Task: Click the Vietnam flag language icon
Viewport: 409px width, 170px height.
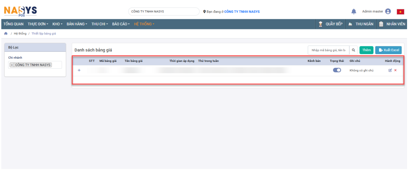Action: click(x=400, y=12)
